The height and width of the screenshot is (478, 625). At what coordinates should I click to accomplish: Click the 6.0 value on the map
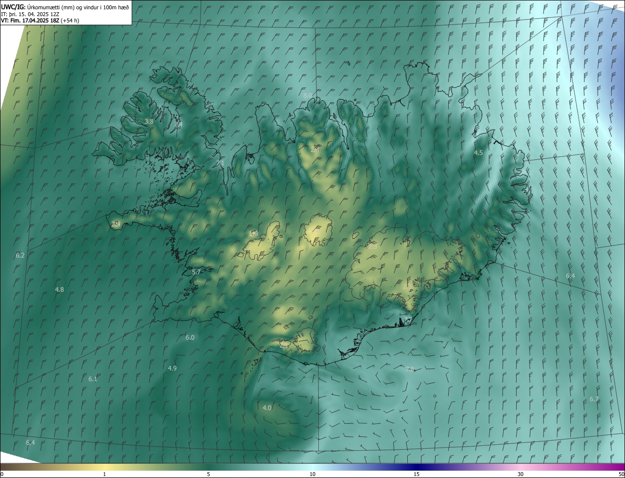click(x=190, y=337)
